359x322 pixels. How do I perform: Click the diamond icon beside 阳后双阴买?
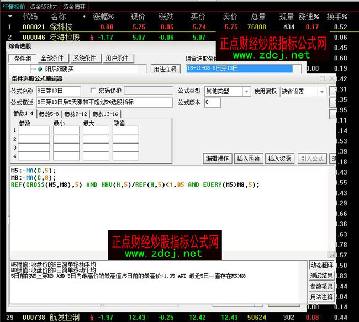click(x=40, y=69)
